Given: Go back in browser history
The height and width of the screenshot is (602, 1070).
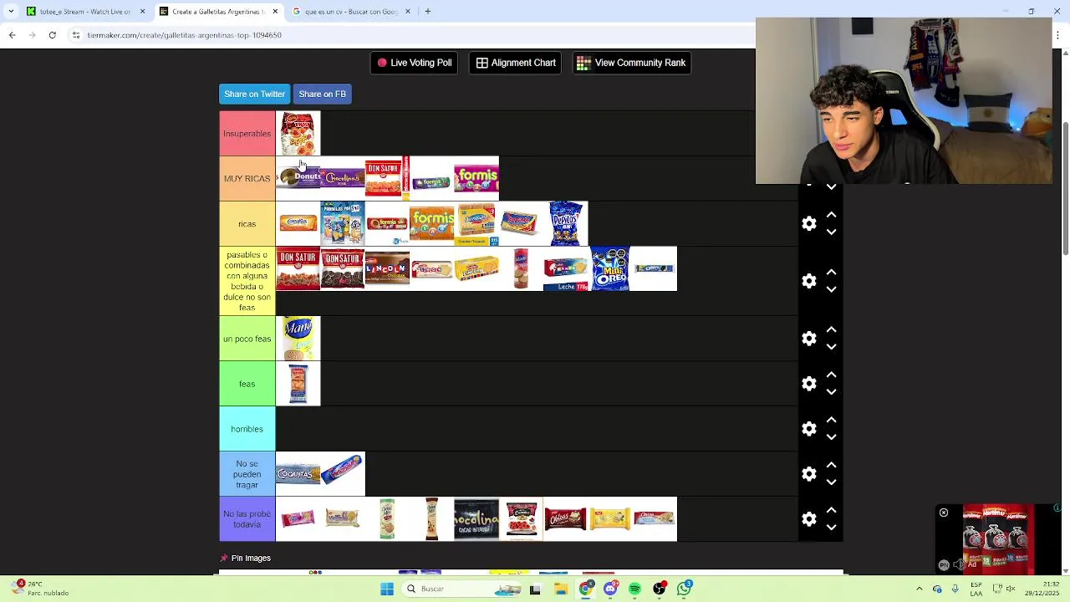Looking at the screenshot, I should tap(12, 35).
